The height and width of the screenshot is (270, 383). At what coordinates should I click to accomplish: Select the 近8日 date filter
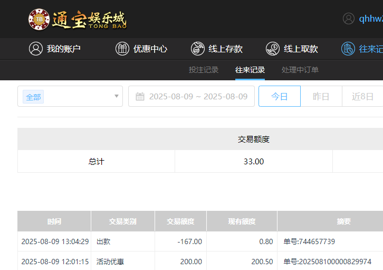point(362,97)
